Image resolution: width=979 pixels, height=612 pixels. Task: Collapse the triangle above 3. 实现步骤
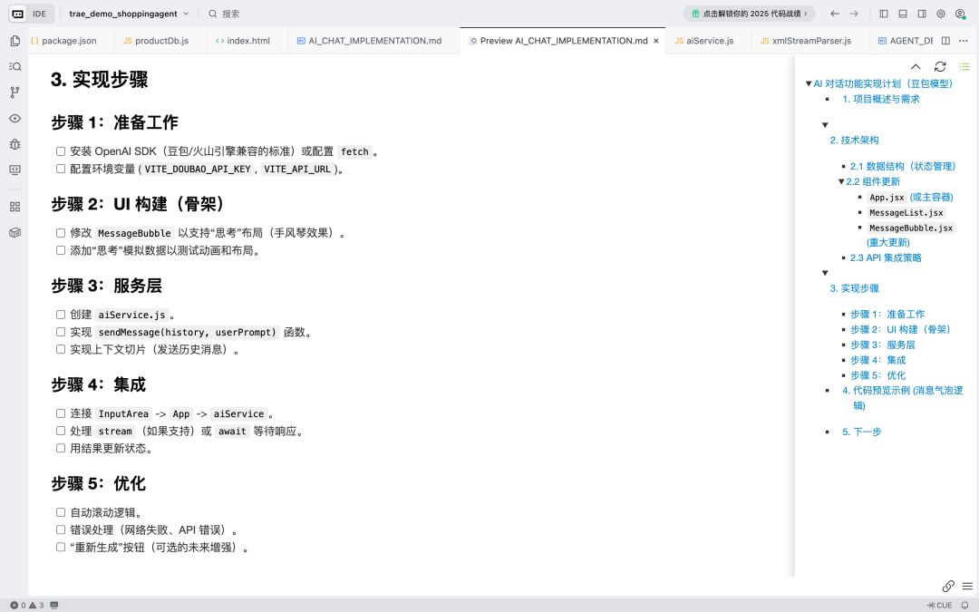click(825, 273)
